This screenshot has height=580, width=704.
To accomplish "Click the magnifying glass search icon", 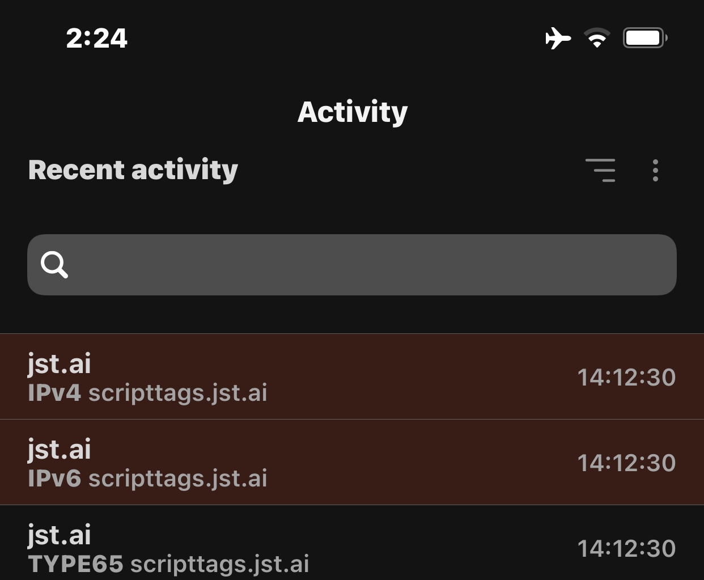I will coord(55,264).
